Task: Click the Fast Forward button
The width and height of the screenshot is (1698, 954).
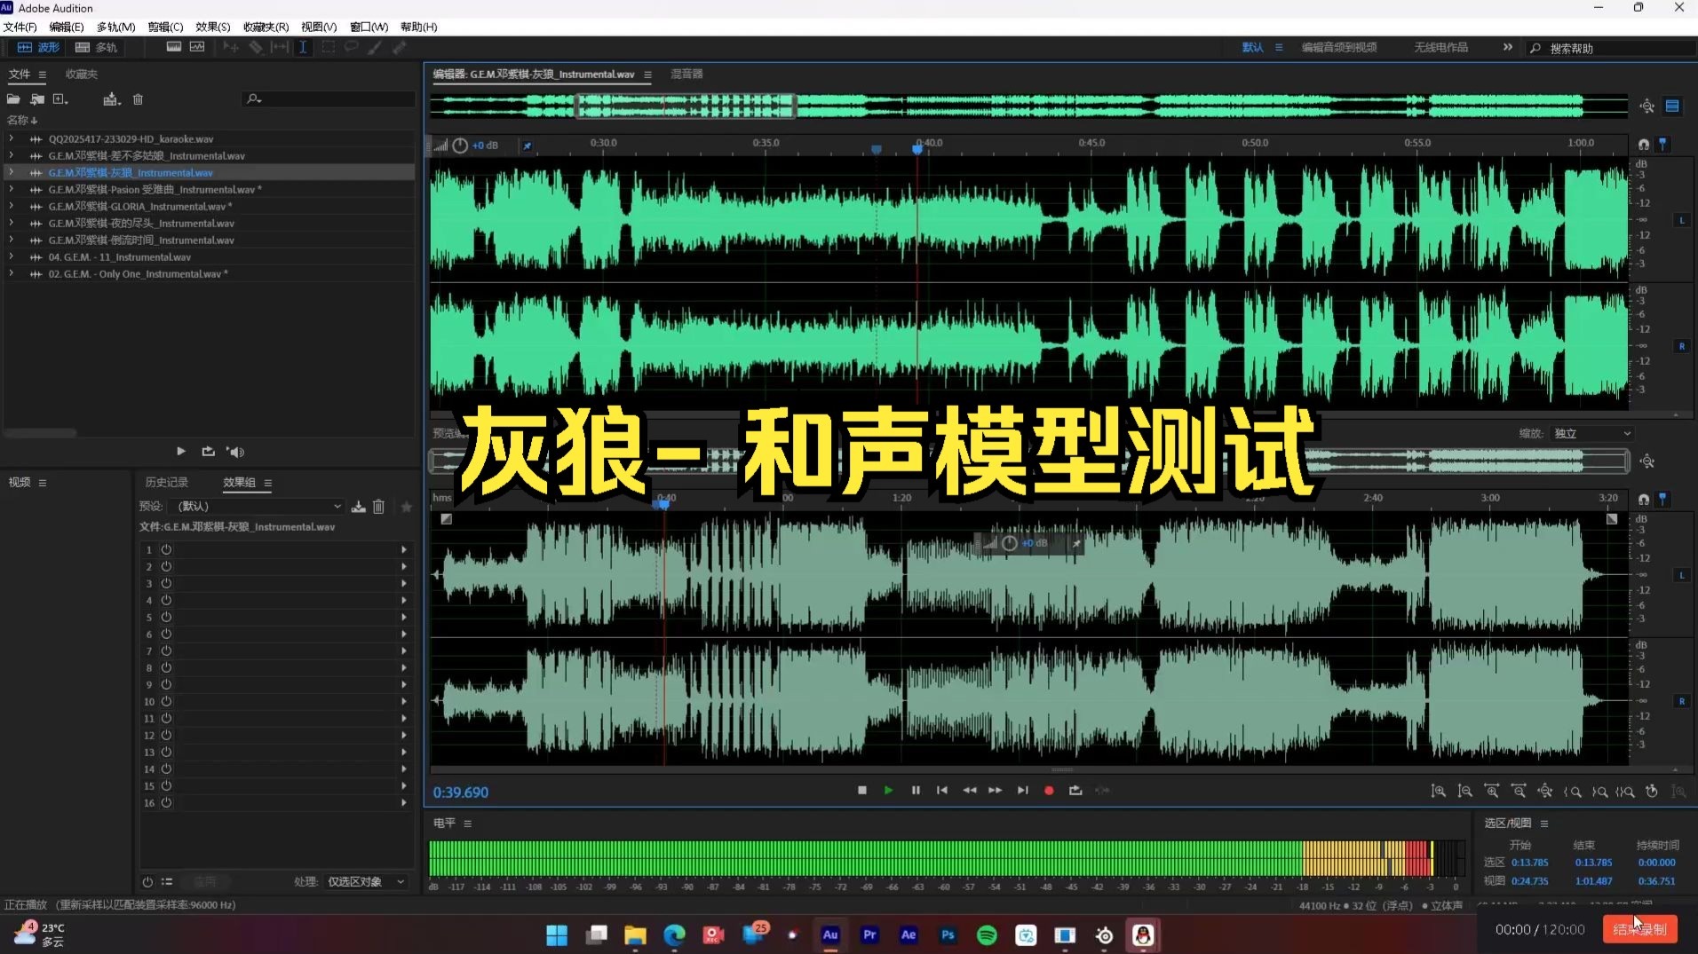Action: click(996, 790)
